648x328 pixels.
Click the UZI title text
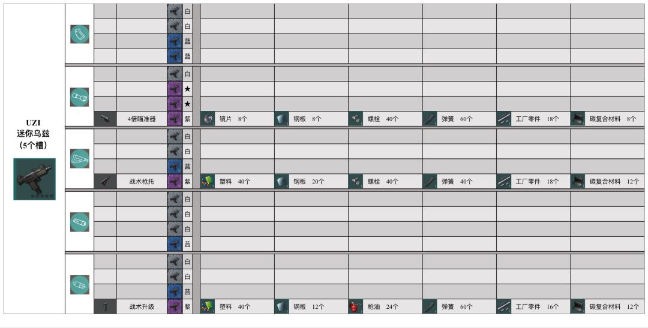point(33,123)
